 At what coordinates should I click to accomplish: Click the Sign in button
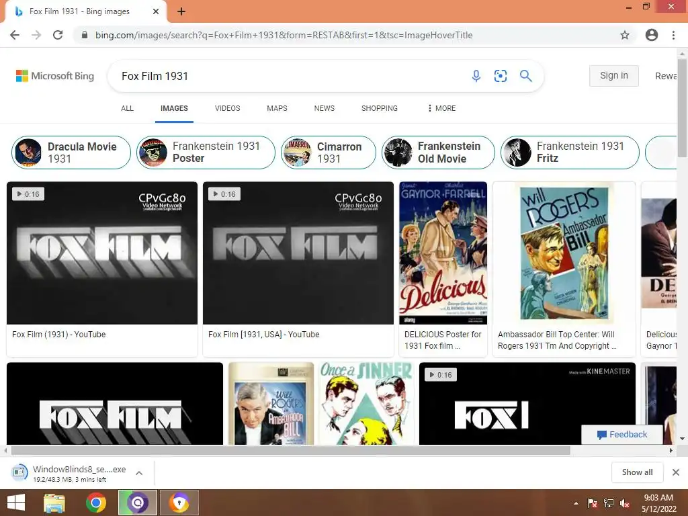(x=614, y=75)
